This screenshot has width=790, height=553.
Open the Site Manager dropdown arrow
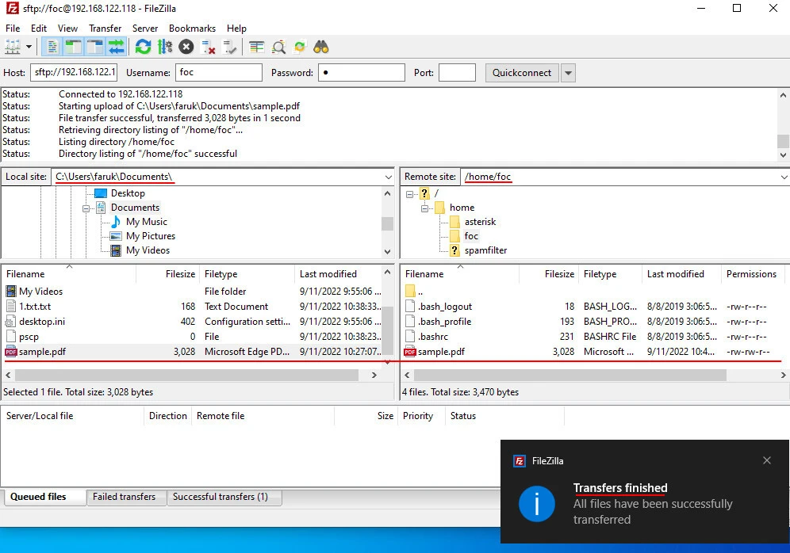29,47
